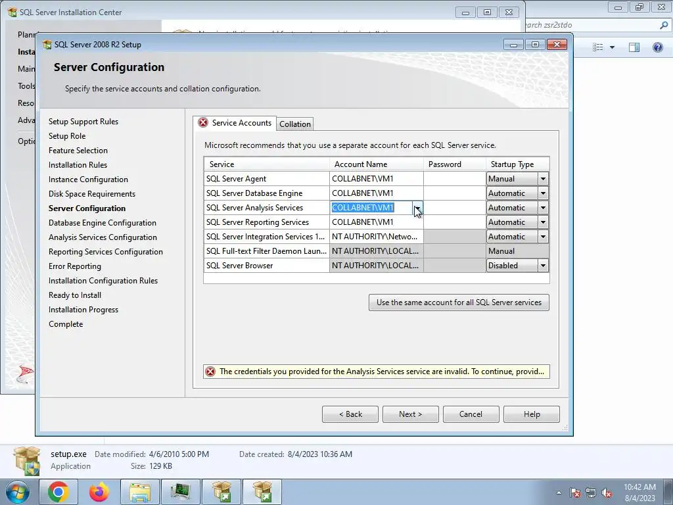The image size is (673, 505).
Task: Select Installation Rules step
Action: pyautogui.click(x=78, y=165)
